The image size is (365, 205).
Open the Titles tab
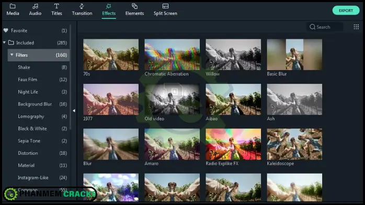tap(56, 10)
